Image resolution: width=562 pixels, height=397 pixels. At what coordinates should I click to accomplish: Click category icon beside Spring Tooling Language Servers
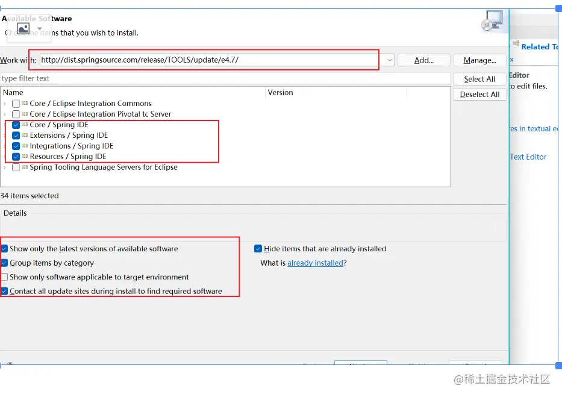25,167
